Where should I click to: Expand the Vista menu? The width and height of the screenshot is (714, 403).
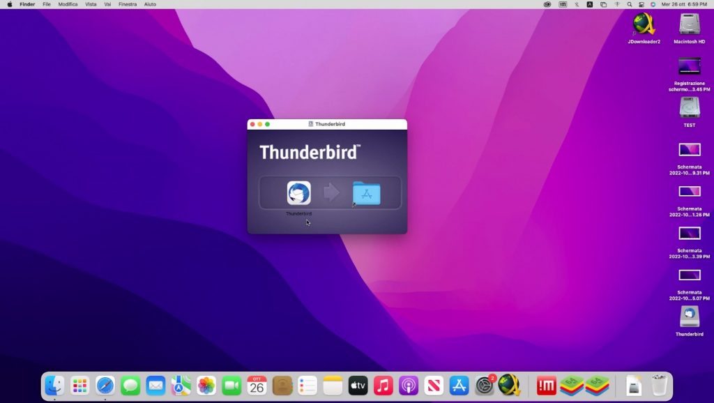coord(91,4)
